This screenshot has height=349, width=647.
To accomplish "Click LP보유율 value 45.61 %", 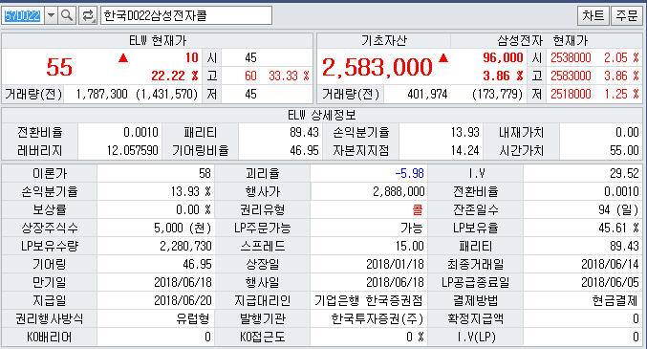I will click(618, 228).
